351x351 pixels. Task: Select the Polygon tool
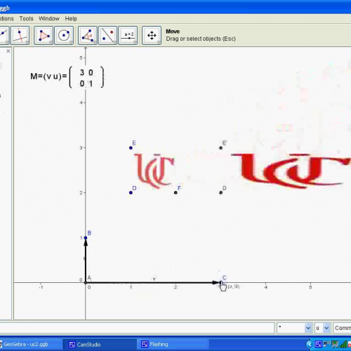pos(44,36)
